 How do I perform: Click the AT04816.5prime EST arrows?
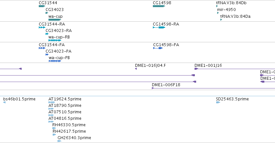coord(51,122)
